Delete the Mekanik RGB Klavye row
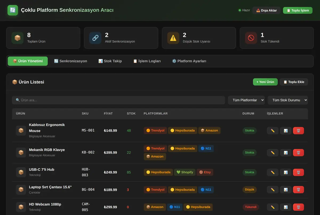The image size is (320, 215). point(298,153)
